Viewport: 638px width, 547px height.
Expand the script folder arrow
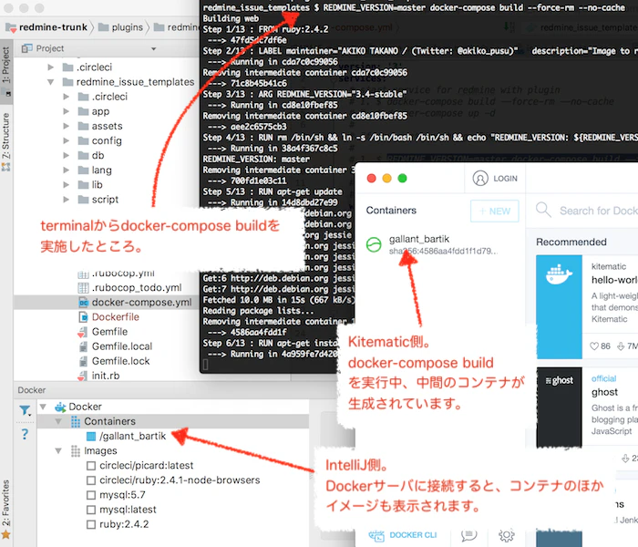pyautogui.click(x=66, y=200)
